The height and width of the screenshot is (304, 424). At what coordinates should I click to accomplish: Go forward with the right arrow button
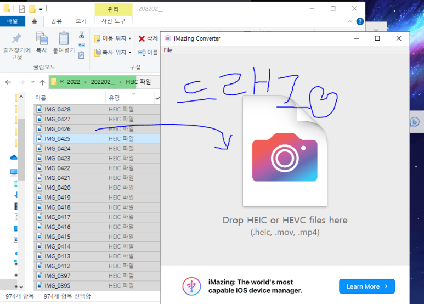(x=21, y=82)
